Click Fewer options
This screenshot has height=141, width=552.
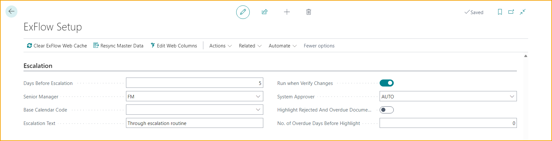click(319, 46)
